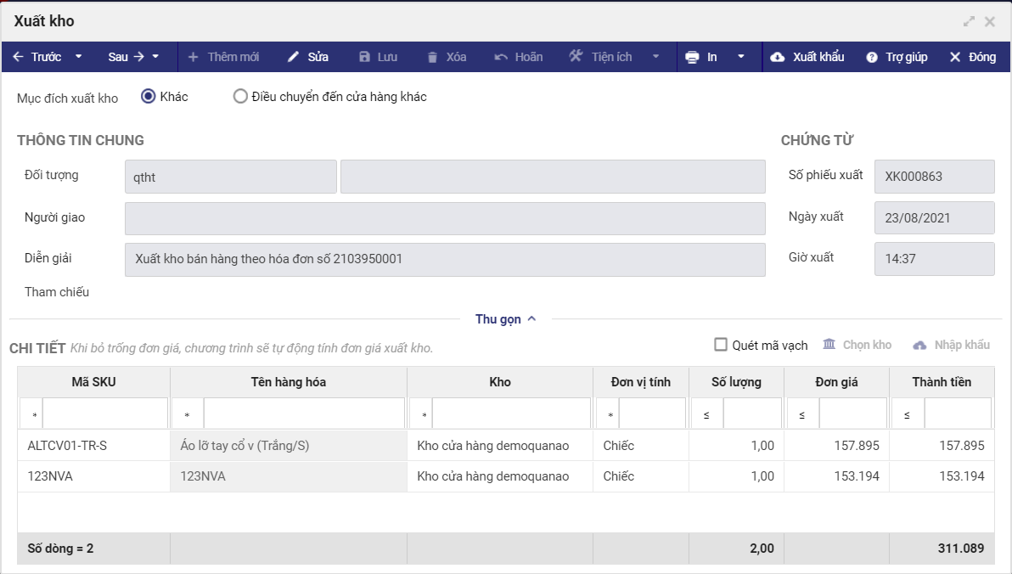Click the printer In icon

[x=692, y=57]
